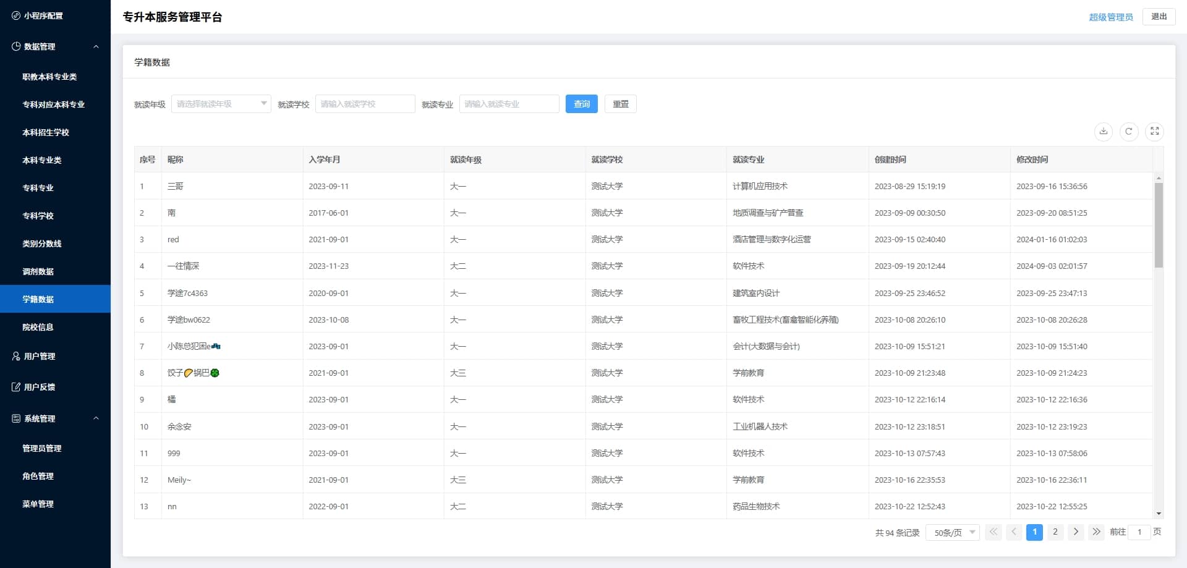The width and height of the screenshot is (1187, 568).
Task: Select page 1 button
Action: point(1034,532)
